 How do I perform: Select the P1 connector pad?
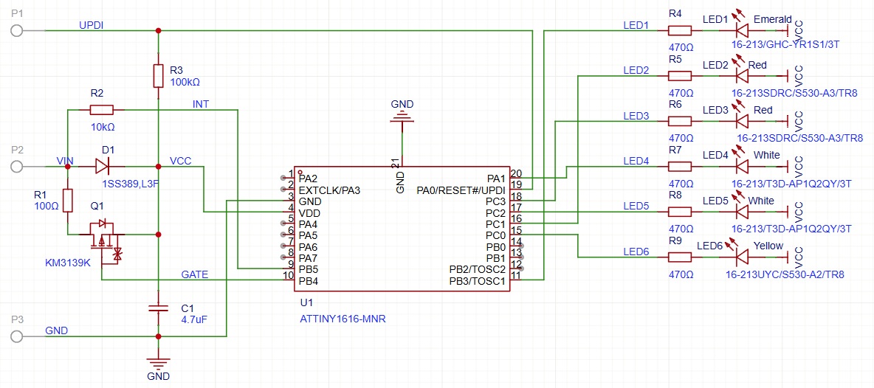[17, 31]
